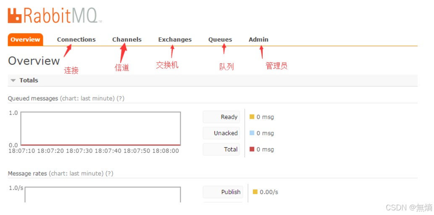The height and width of the screenshot is (215, 434).
Task: Go to the Exchanges tab
Action: tap(175, 39)
